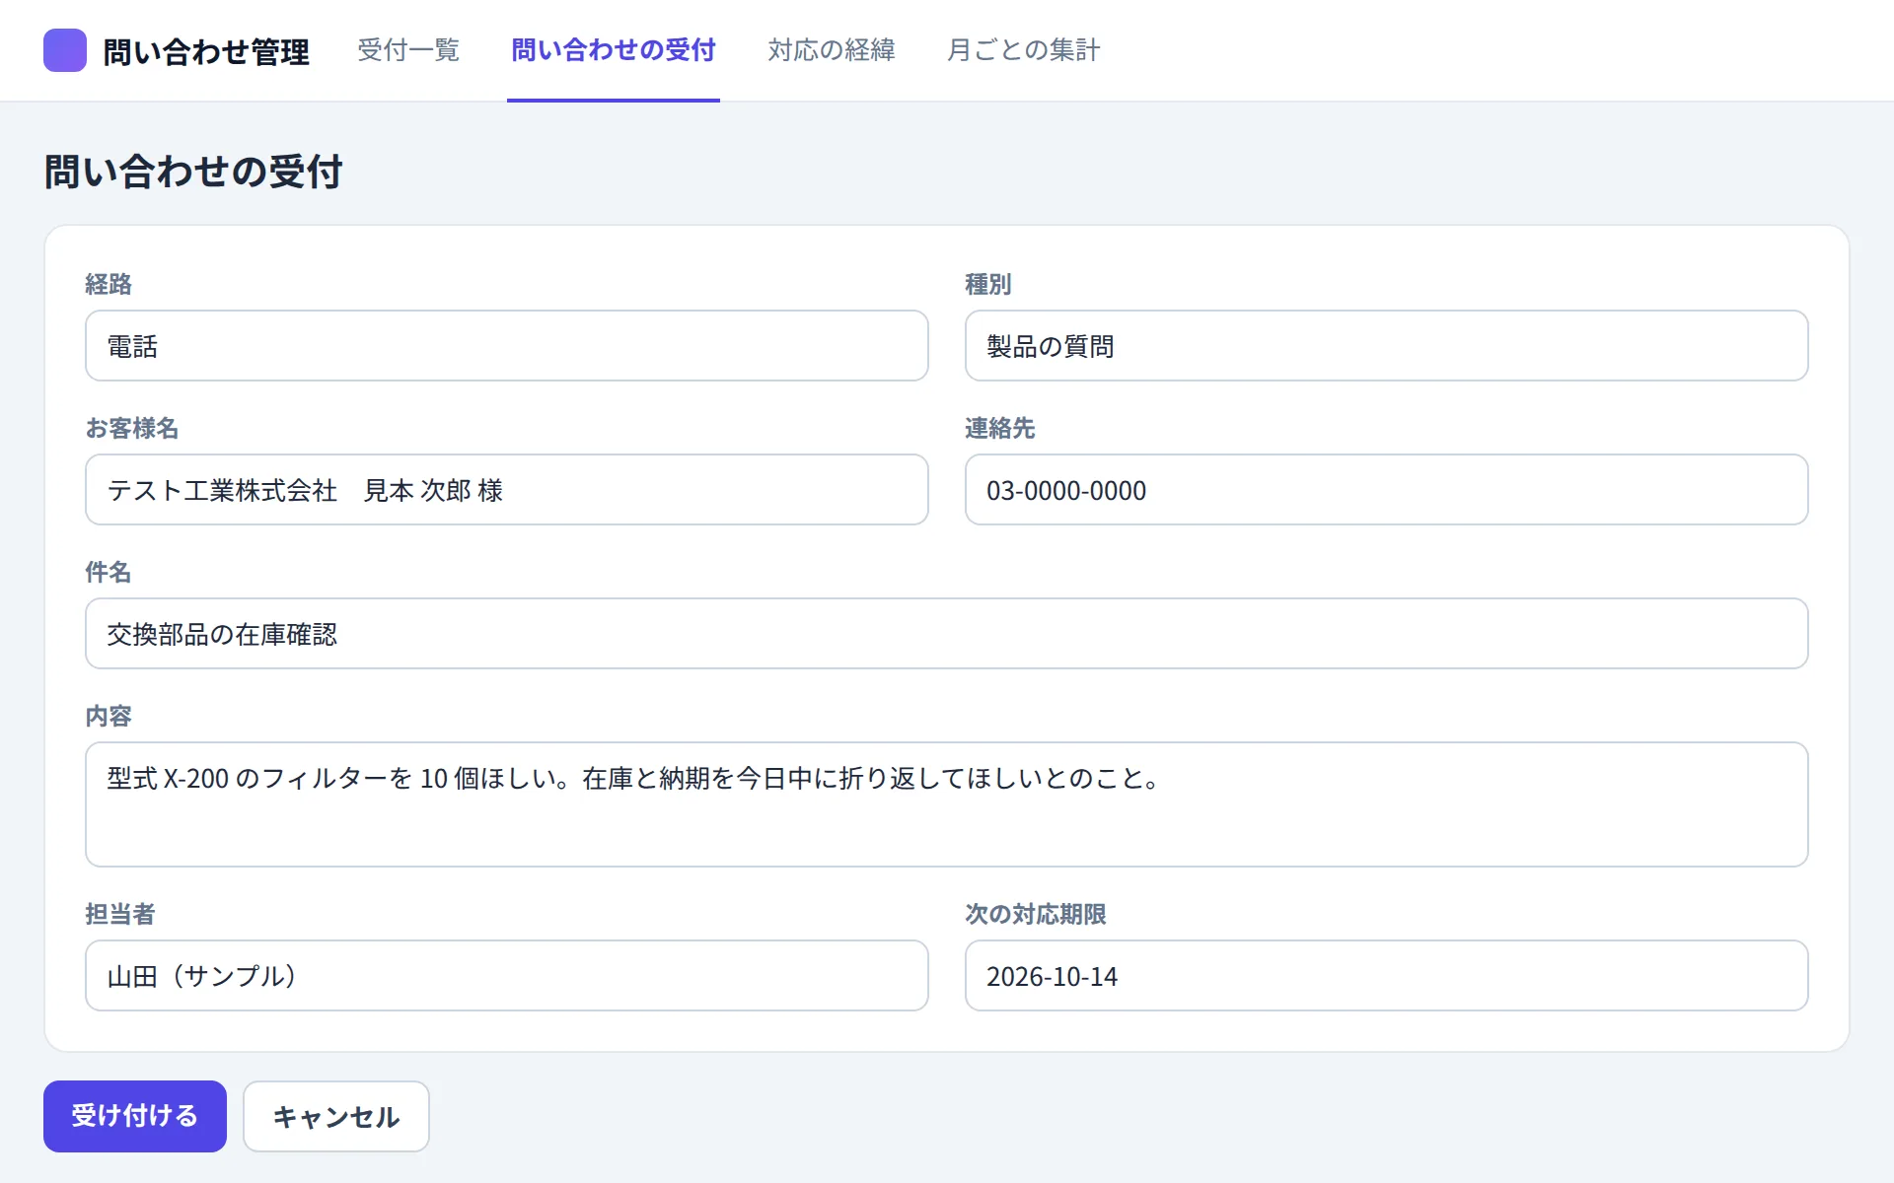Viewport: 1894px width, 1183px height.
Task: Click the 連絡先 field with 03-0000-0000
Action: click(1386, 490)
